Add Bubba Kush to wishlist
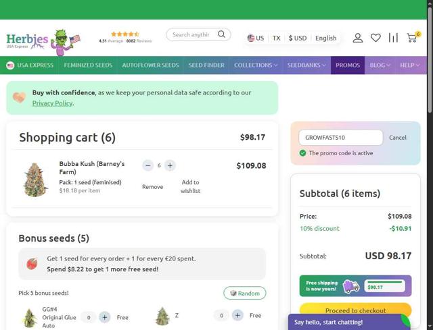The height and width of the screenshot is (330, 433). click(190, 186)
